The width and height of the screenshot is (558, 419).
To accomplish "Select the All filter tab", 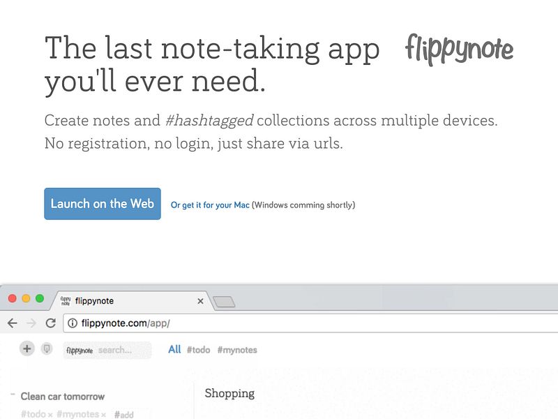I will tap(174, 349).
